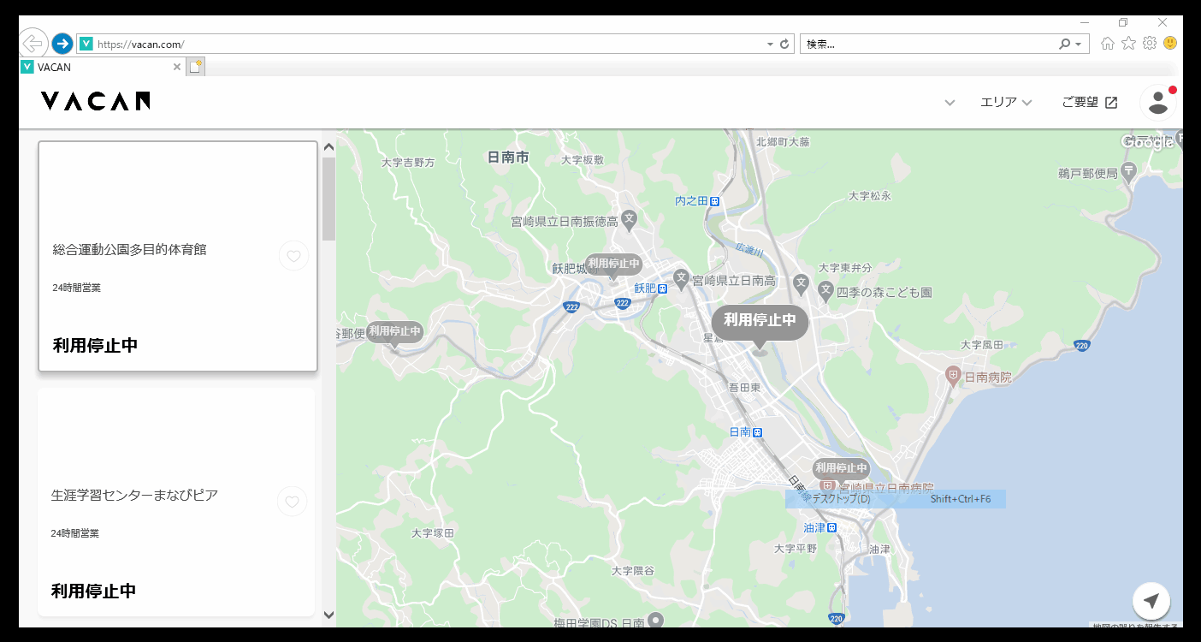Select the 生涯学習センターまなびピア card
The height and width of the screenshot is (642, 1201).
176,502
